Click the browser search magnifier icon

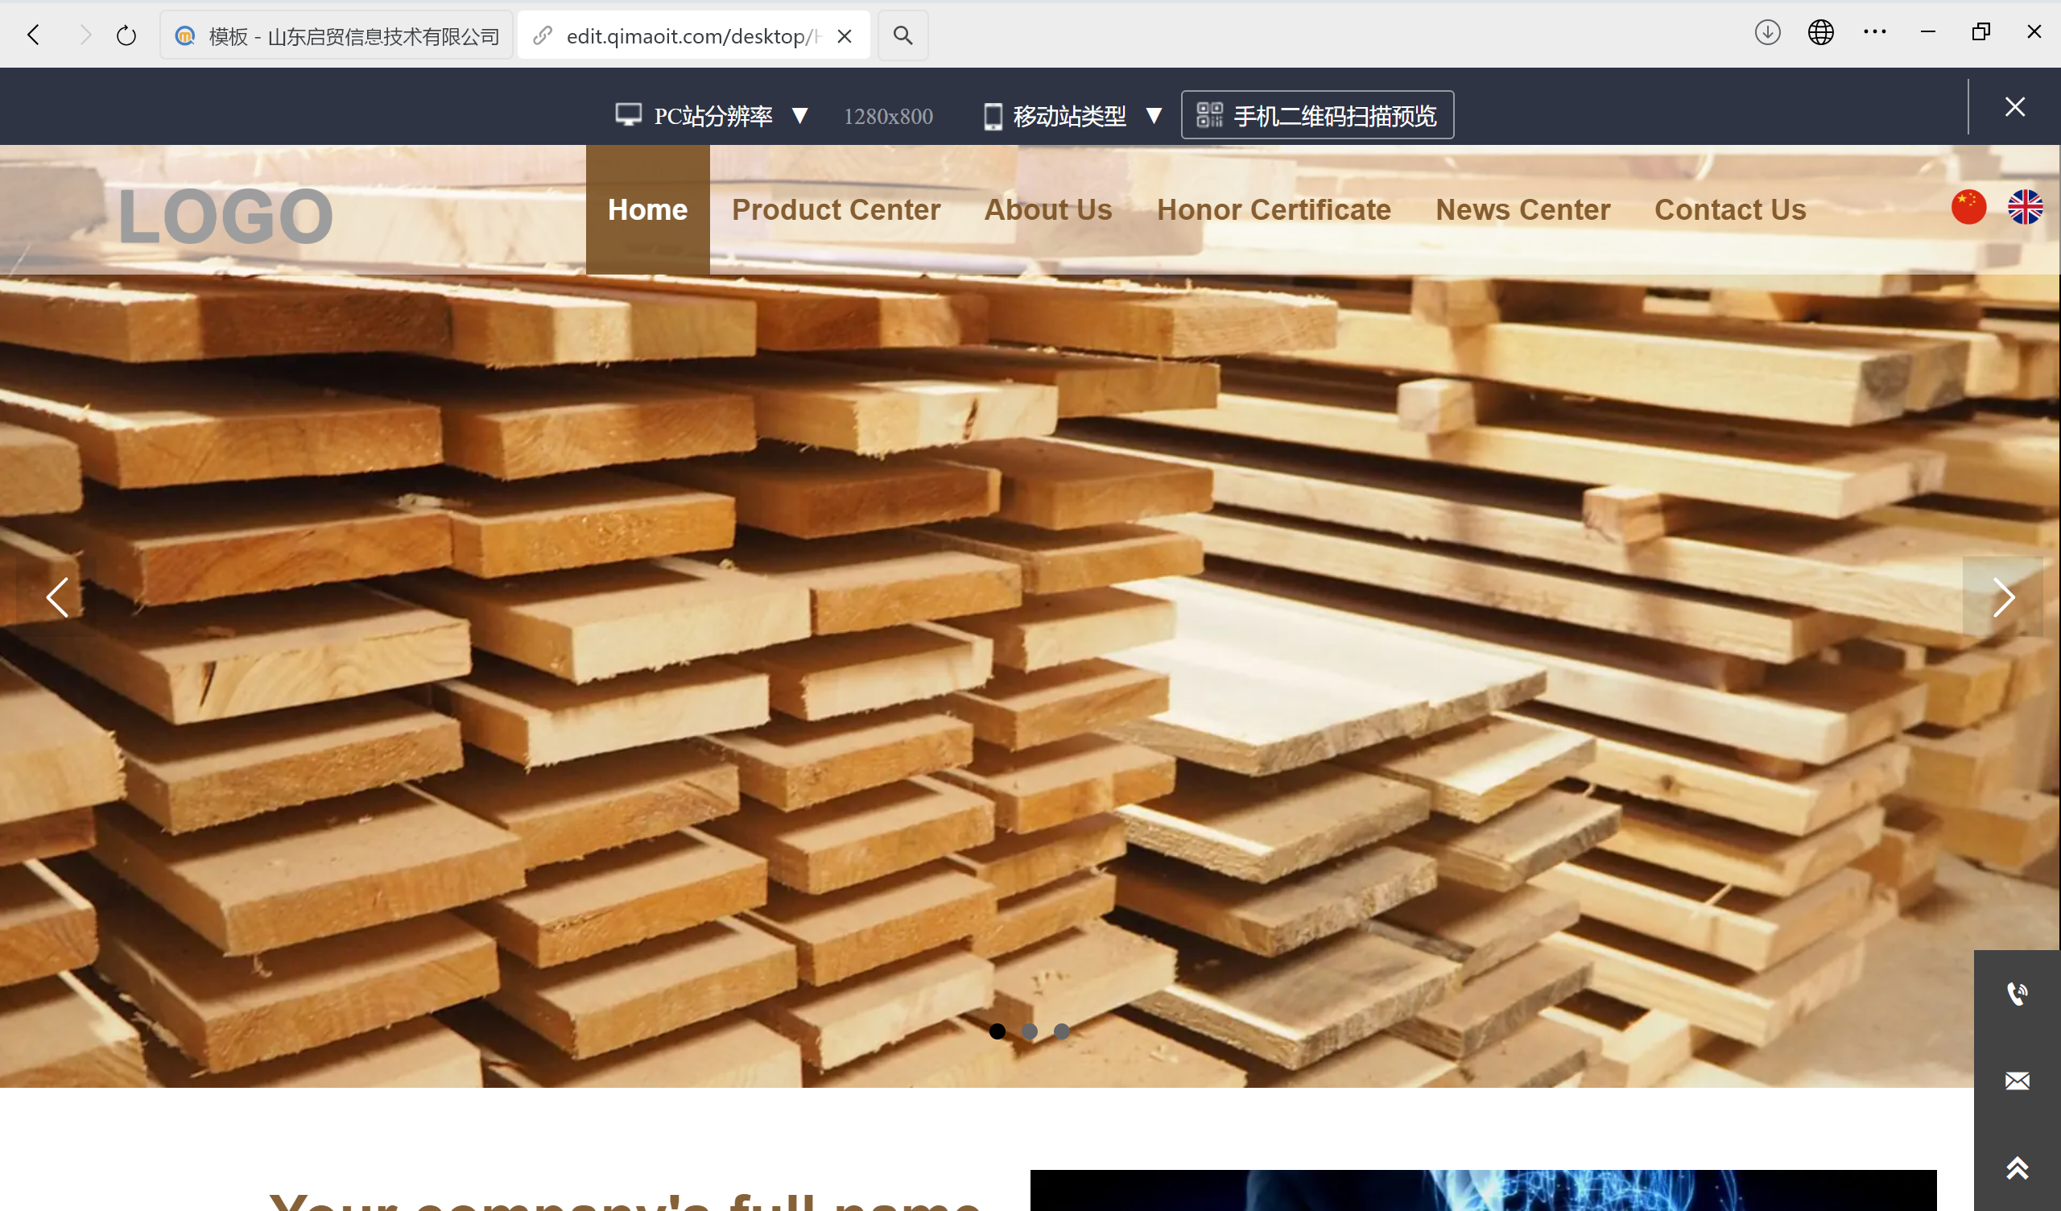tap(902, 35)
